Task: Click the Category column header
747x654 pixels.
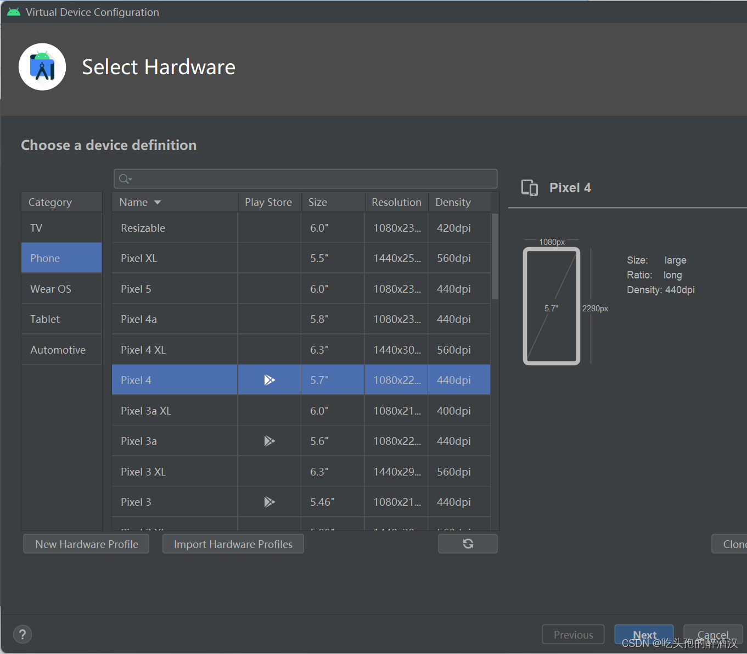Action: click(x=62, y=202)
